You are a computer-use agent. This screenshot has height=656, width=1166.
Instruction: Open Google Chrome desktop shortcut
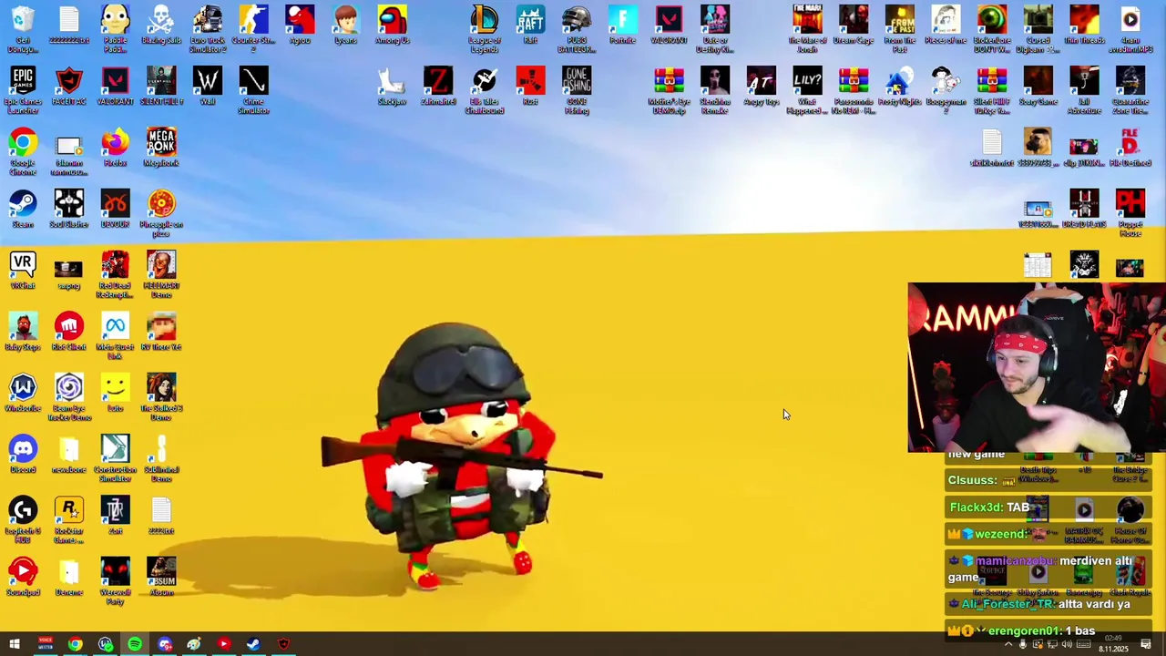point(23,151)
